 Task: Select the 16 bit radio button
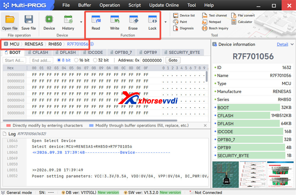tap(76, 60)
